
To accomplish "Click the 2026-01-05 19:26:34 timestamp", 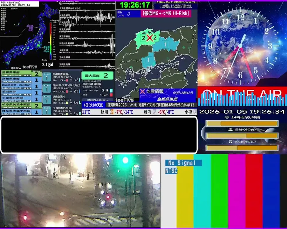I will pos(242,112).
